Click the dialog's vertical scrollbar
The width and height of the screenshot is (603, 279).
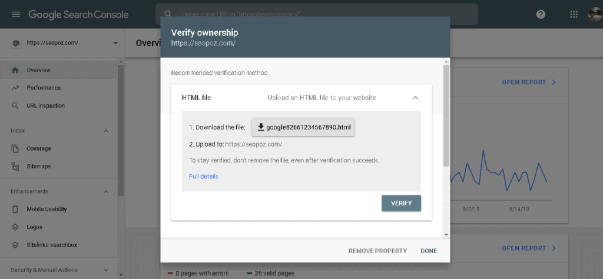[446, 115]
